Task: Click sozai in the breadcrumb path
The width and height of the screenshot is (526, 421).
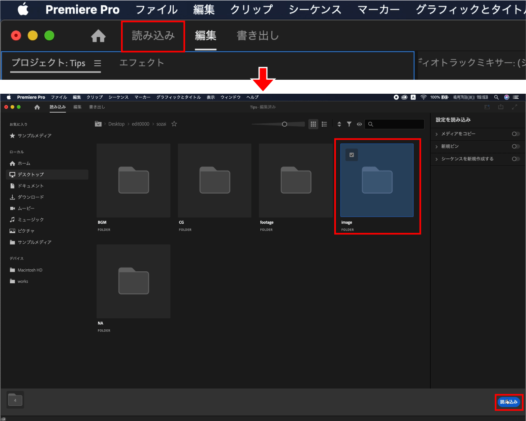Action: click(x=161, y=124)
